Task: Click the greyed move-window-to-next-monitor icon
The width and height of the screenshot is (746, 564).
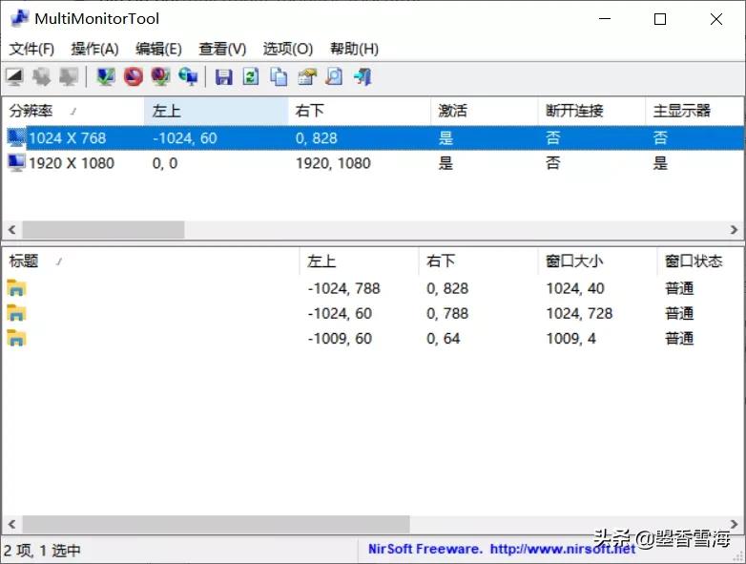Action: [41, 76]
